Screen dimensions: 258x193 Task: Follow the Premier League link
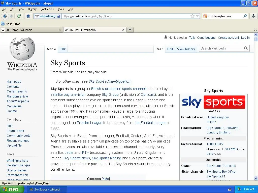[89, 123]
